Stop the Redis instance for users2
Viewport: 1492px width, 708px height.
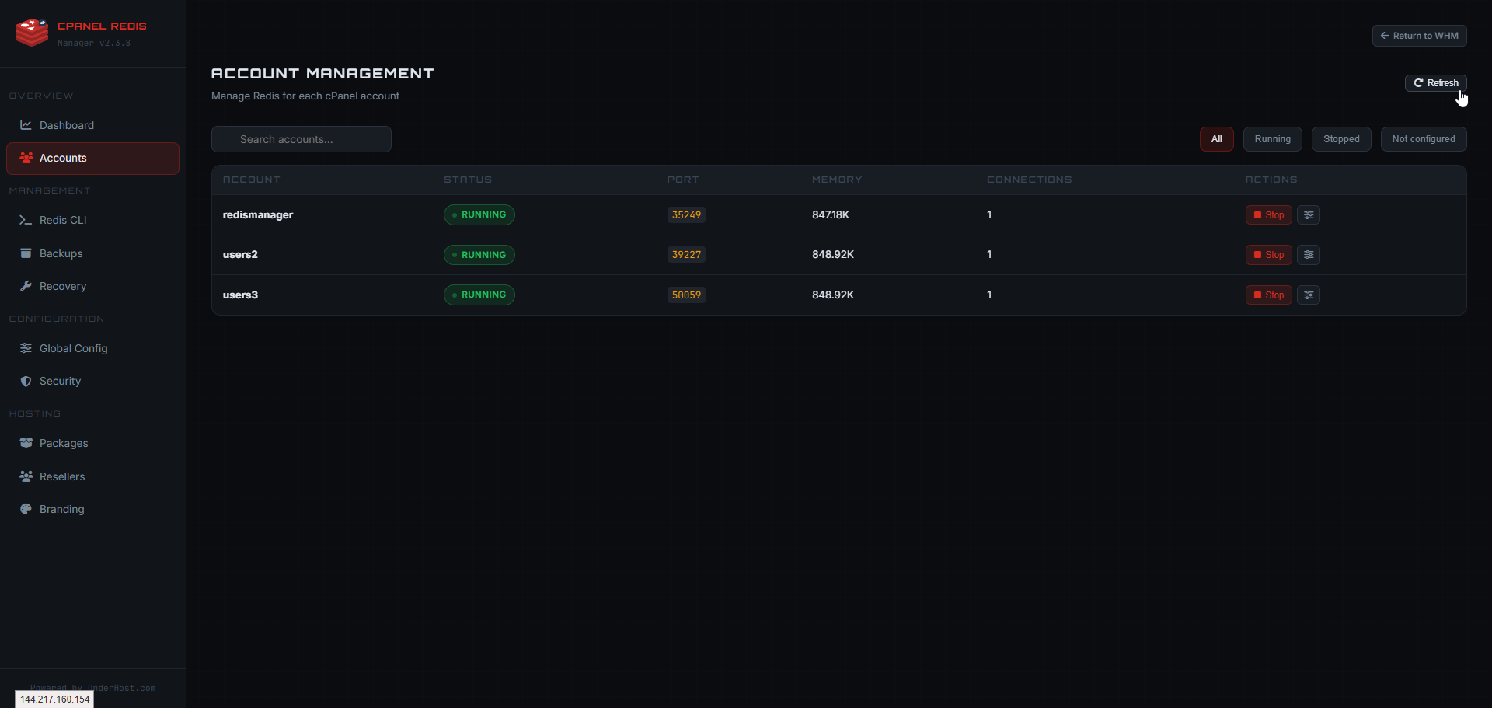pyautogui.click(x=1268, y=254)
